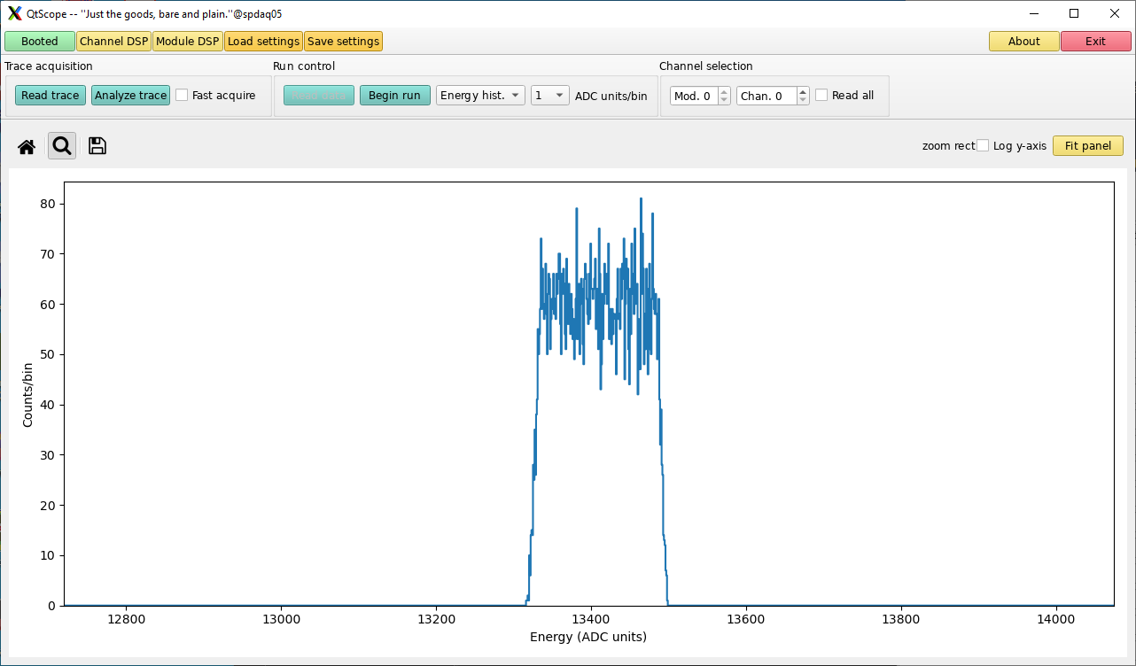The width and height of the screenshot is (1136, 666).
Task: Decrement Mod. 0 spinner down arrow
Action: click(724, 100)
